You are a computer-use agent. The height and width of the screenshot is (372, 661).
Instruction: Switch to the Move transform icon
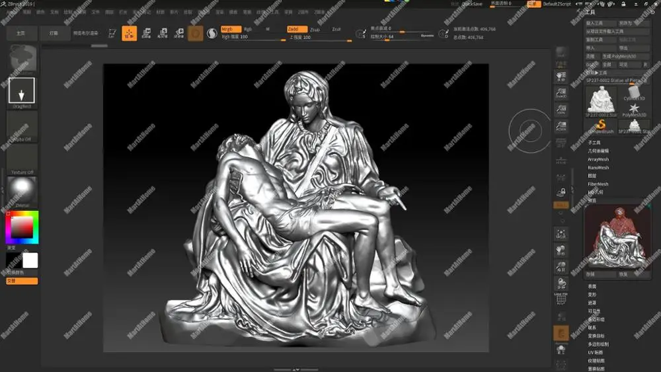[x=146, y=33]
